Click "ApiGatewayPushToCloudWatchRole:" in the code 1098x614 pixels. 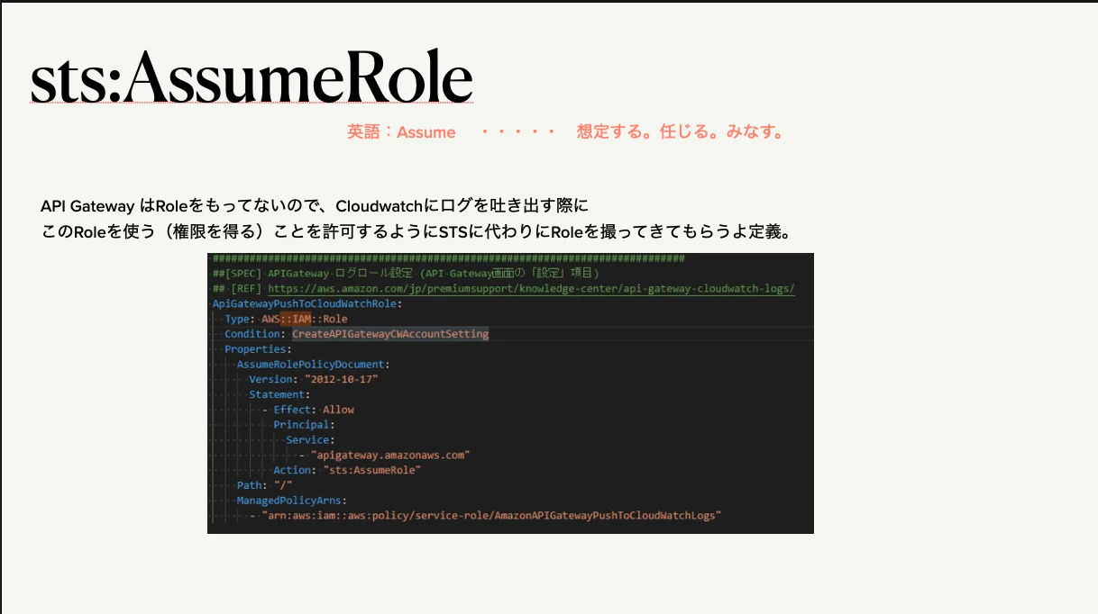point(307,303)
